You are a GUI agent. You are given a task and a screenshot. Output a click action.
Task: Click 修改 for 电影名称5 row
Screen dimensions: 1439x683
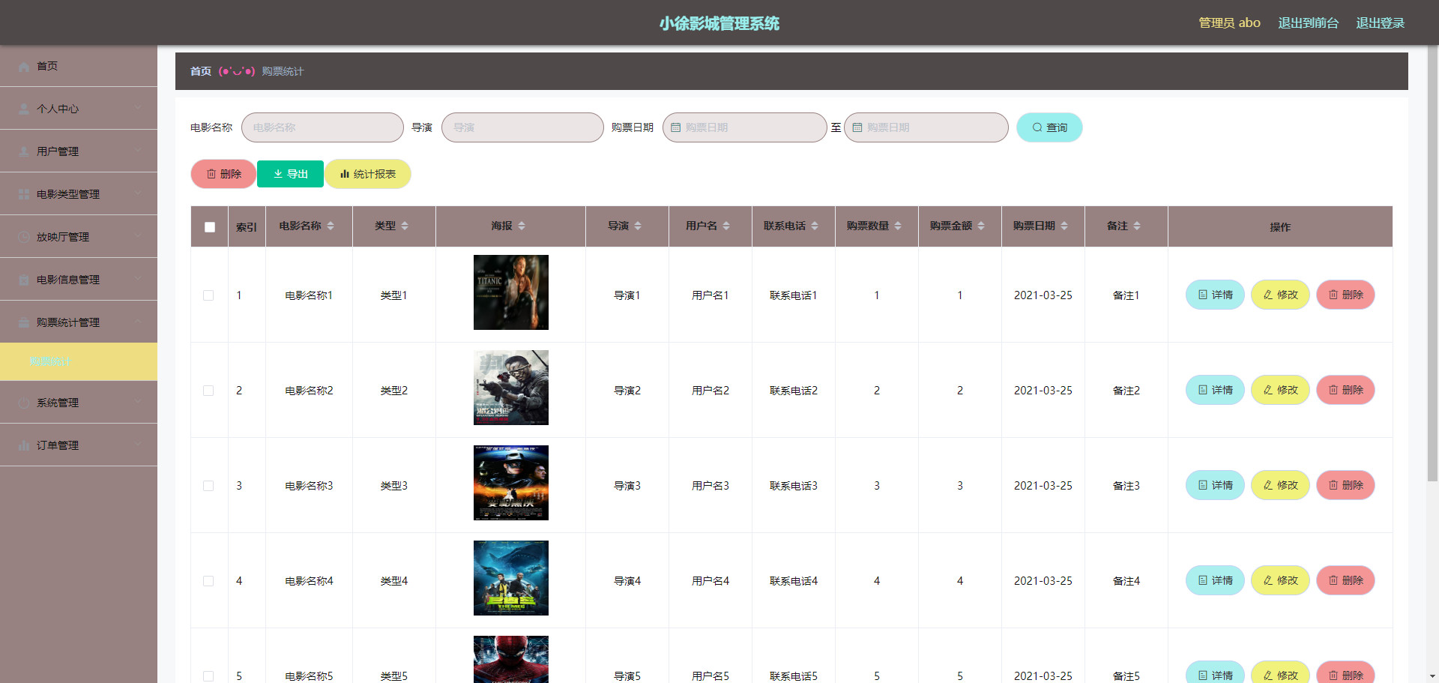coord(1280,672)
